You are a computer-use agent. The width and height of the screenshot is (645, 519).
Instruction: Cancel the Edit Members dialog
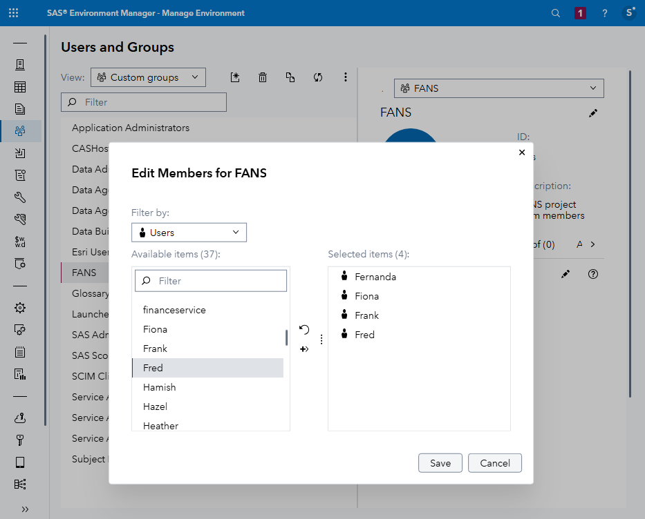(495, 463)
